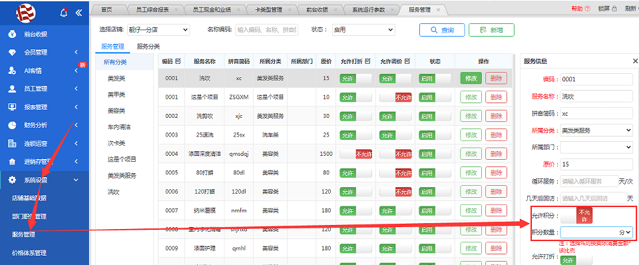Collapse the 系统设置 sidebar chevron
Image resolution: width=639 pixels, height=265 pixels.
click(x=76, y=180)
